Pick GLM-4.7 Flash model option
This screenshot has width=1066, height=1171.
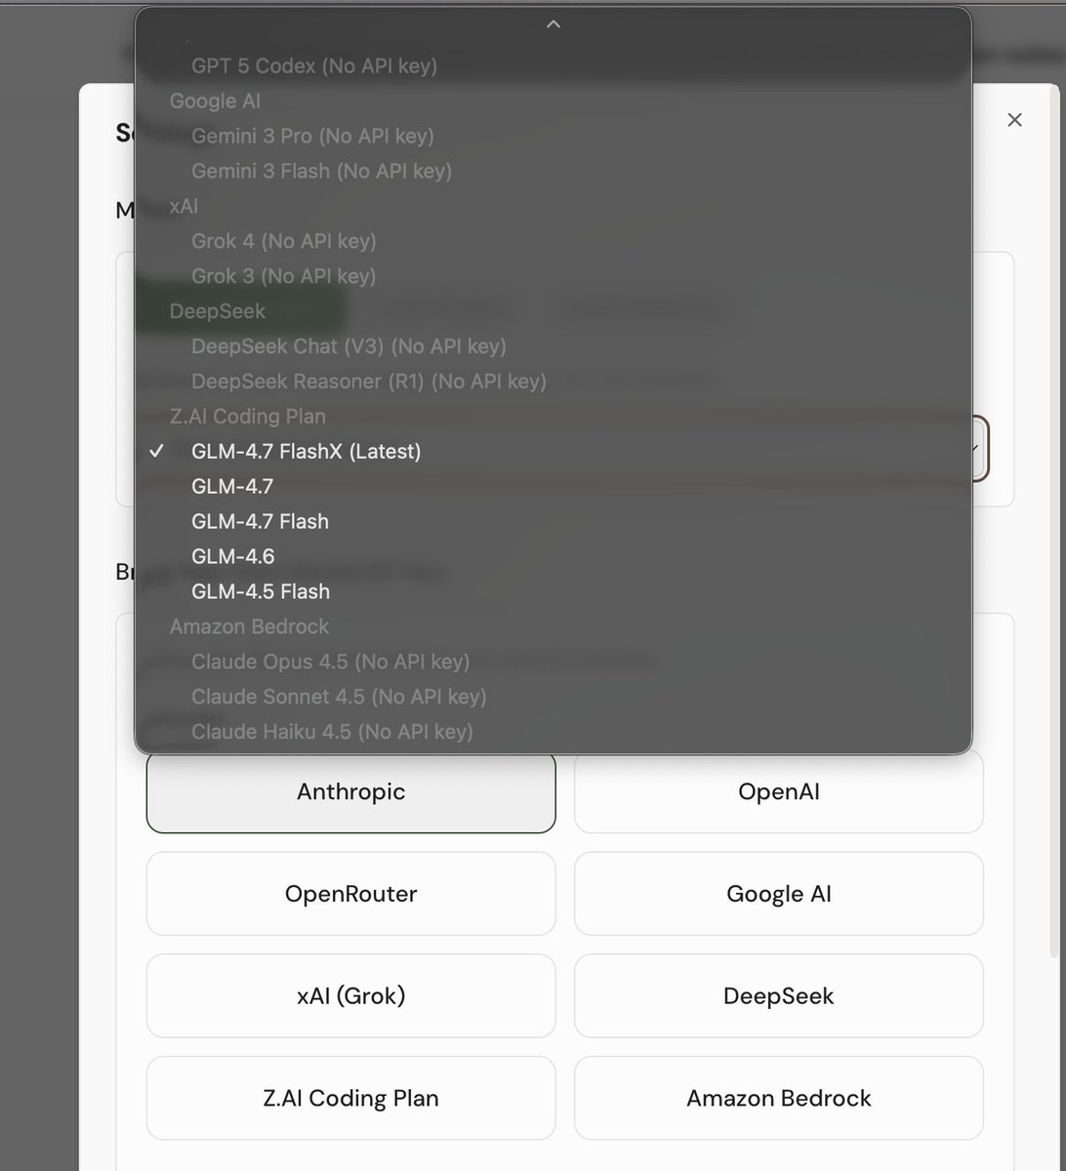pyautogui.click(x=553, y=521)
